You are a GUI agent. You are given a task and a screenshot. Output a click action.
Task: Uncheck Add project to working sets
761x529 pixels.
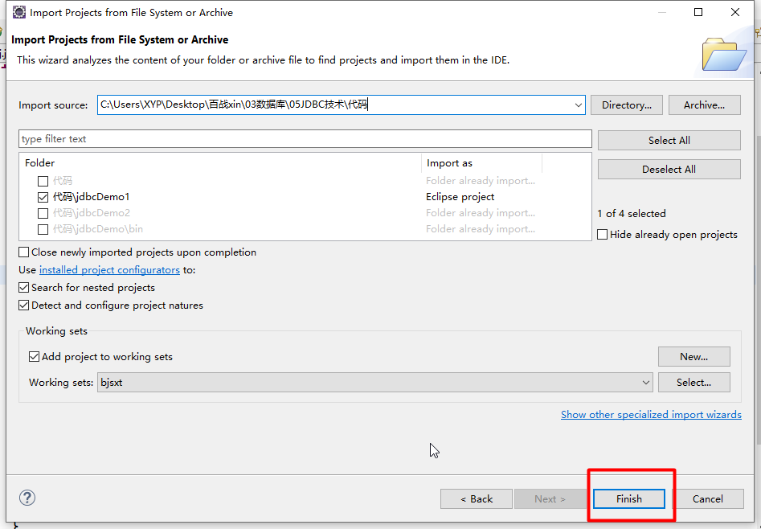[34, 357]
